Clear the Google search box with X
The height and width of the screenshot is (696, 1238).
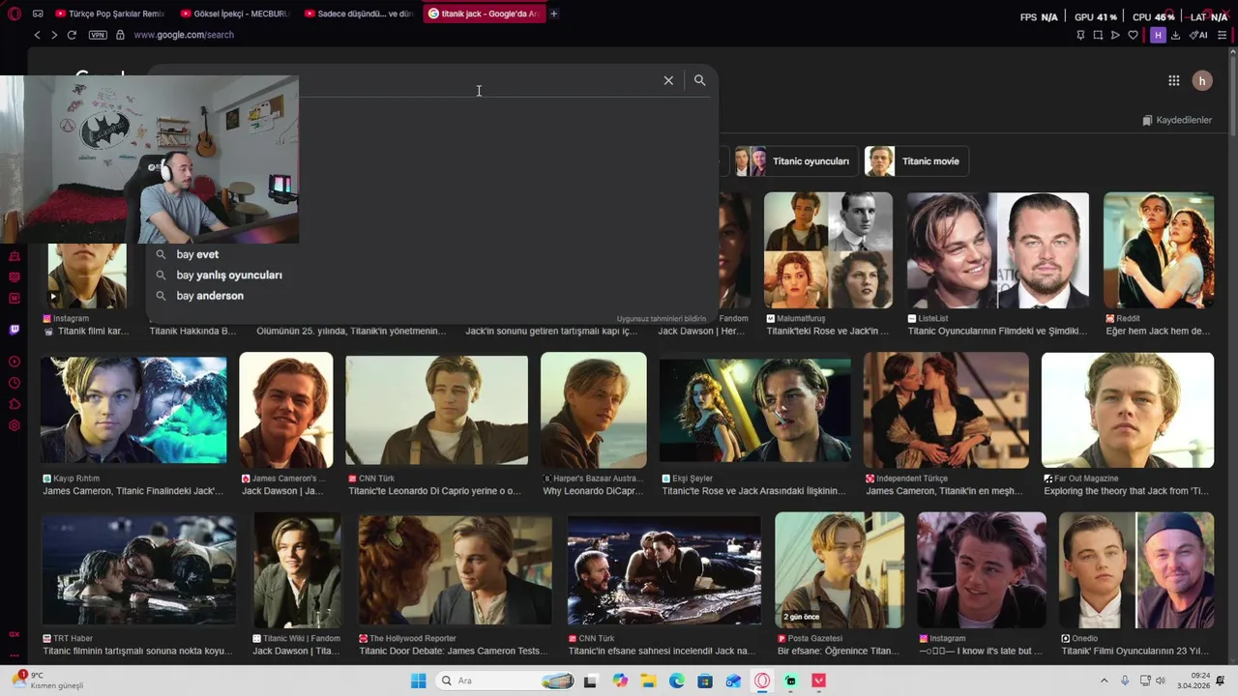tap(668, 80)
